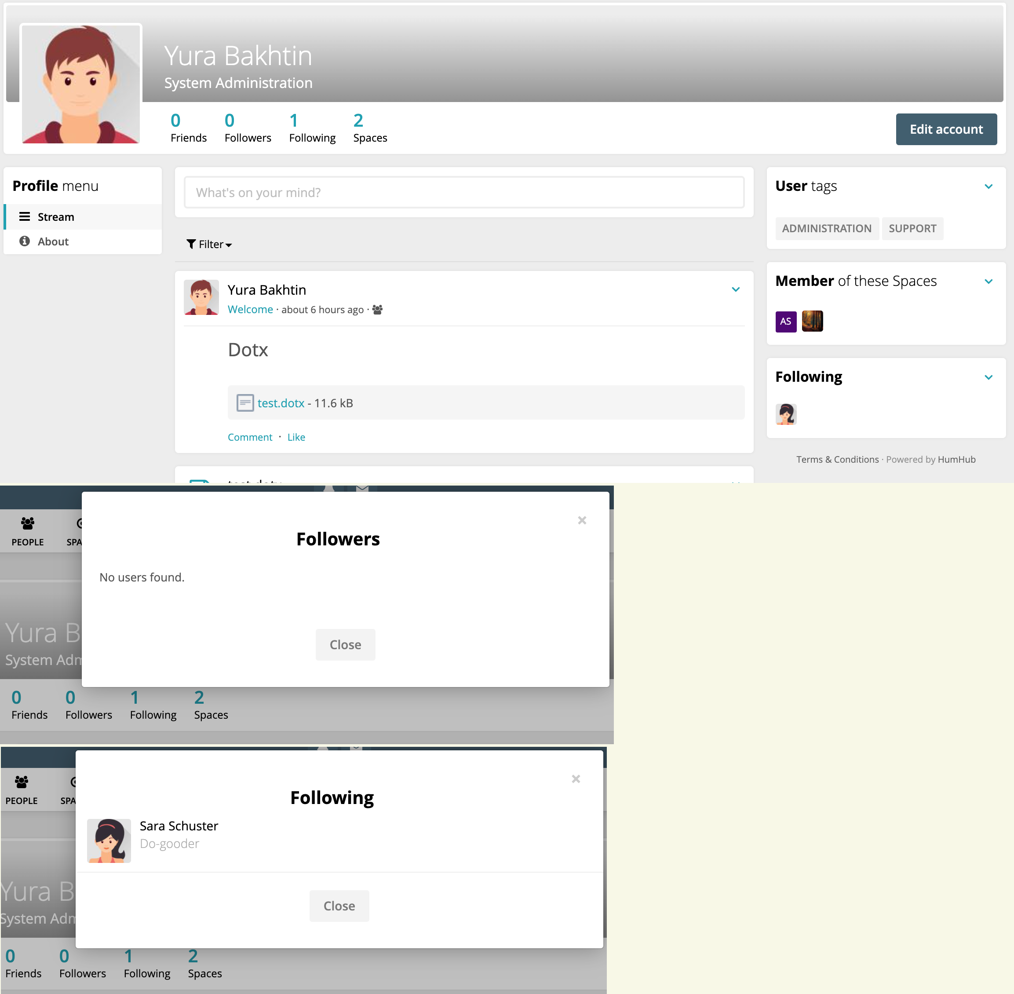Collapse the Member of these Spaces panel
Viewport: 1014px width, 994px height.
[989, 281]
